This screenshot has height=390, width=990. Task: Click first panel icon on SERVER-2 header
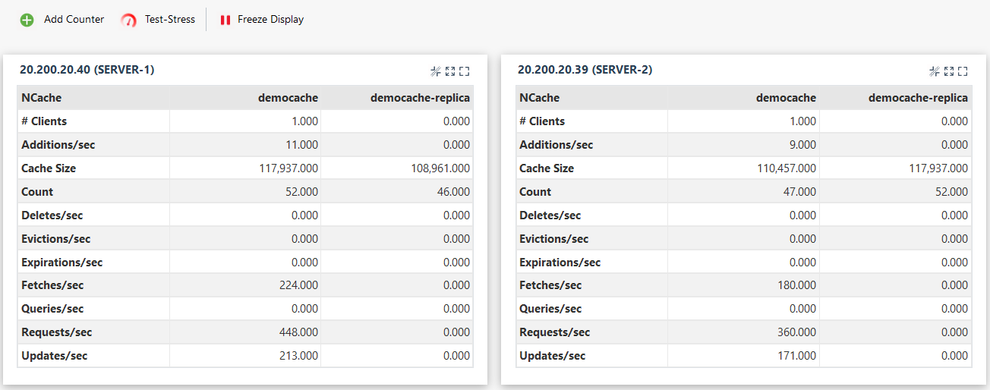tap(935, 71)
